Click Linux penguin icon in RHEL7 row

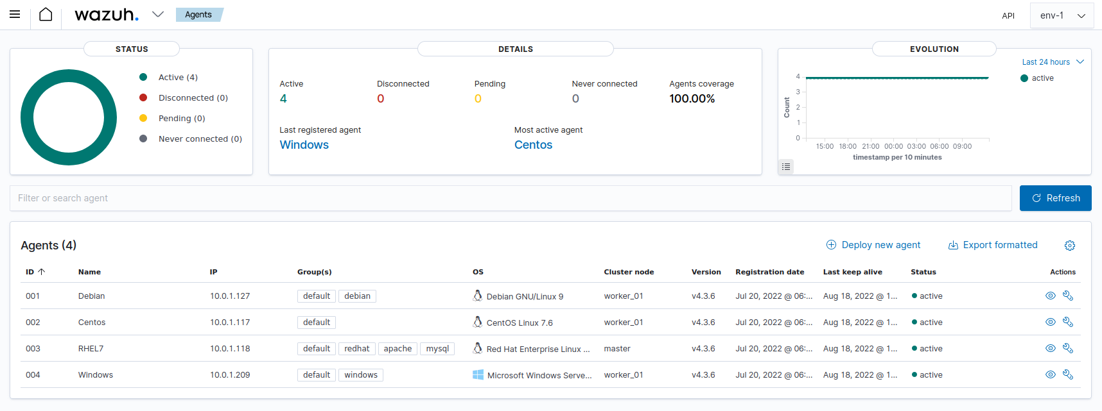[x=477, y=348]
